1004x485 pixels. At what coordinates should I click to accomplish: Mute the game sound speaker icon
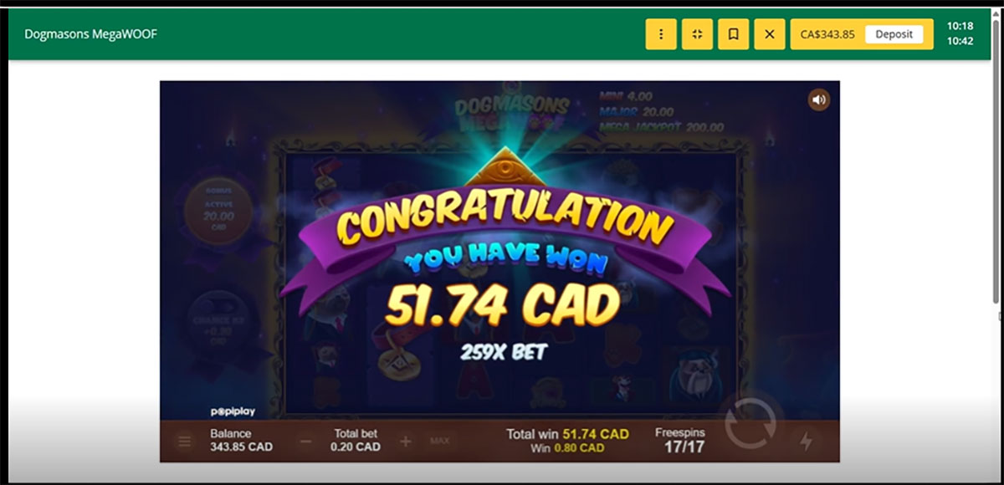click(819, 100)
